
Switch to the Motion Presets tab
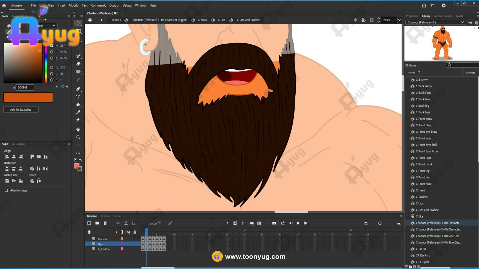click(x=443, y=16)
